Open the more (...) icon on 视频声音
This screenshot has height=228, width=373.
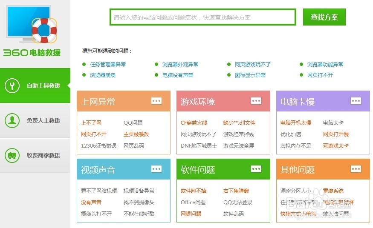[x=156, y=169]
